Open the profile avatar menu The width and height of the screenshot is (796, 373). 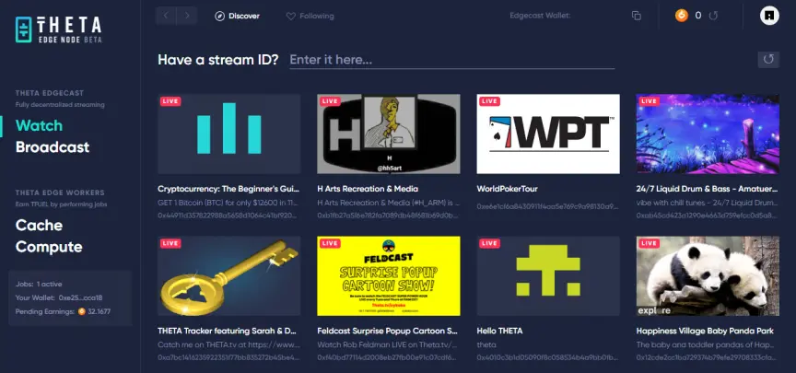[769, 16]
